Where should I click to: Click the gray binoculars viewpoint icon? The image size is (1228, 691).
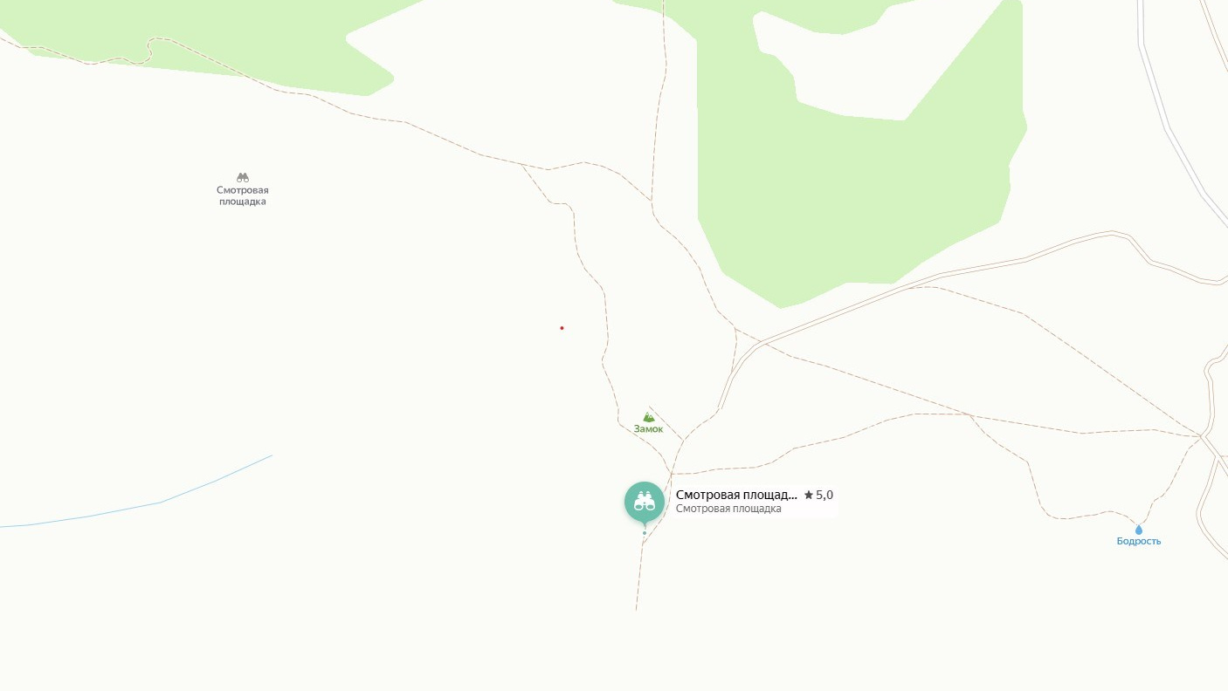(243, 177)
